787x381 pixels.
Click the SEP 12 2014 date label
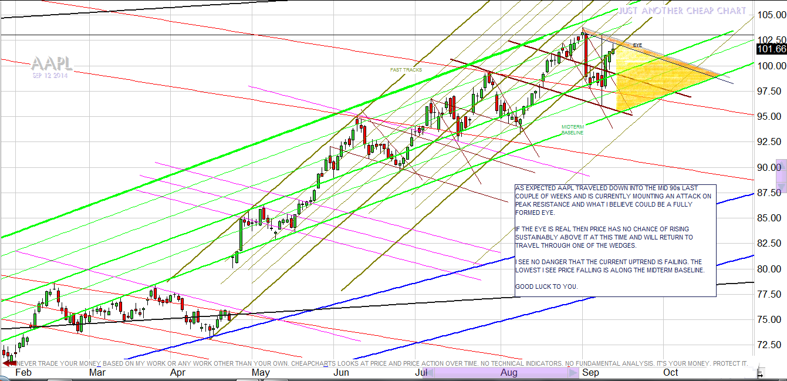(50, 75)
